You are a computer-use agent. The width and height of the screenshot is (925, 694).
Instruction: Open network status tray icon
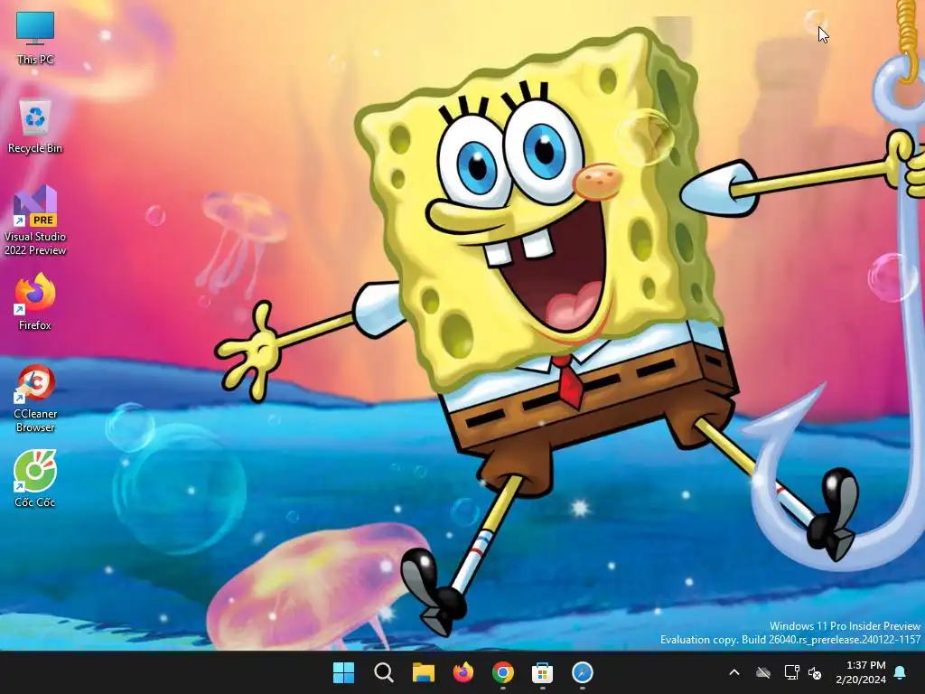[791, 672]
